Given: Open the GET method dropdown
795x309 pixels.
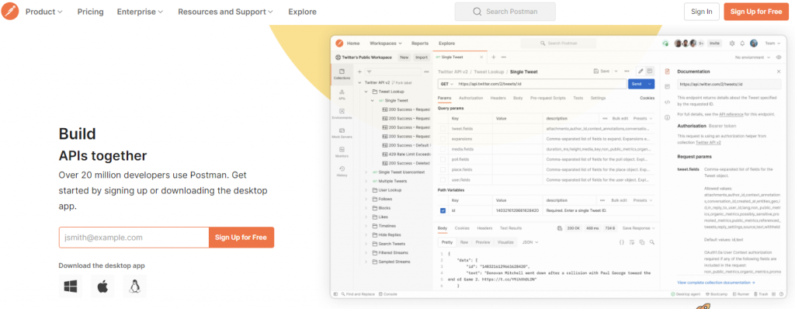Looking at the screenshot, I should (x=446, y=84).
